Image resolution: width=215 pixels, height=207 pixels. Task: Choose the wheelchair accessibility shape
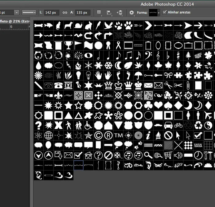(x=88, y=125)
